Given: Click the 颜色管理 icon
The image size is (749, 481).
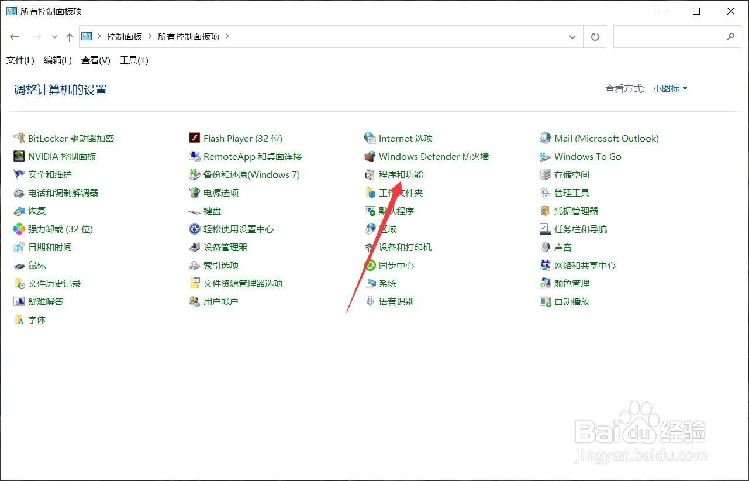Looking at the screenshot, I should 546,283.
